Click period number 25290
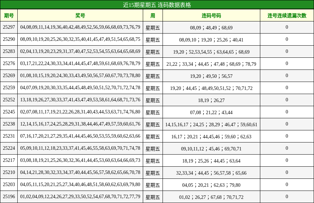Viewport: 314px width, 203px height. 8,40
